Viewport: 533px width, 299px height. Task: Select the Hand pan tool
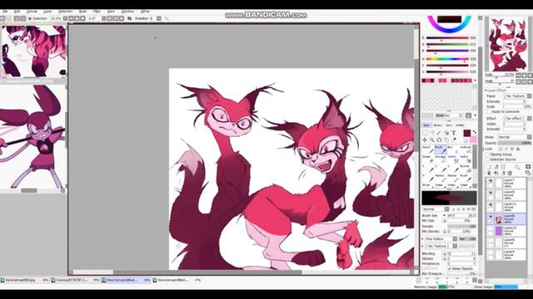446,140
